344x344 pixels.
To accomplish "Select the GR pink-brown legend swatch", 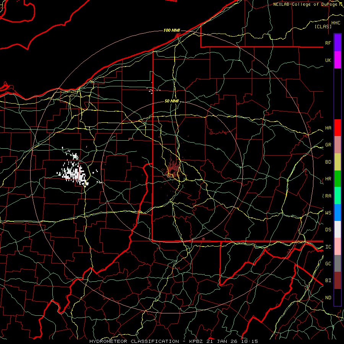I will pyautogui.click(x=338, y=145).
